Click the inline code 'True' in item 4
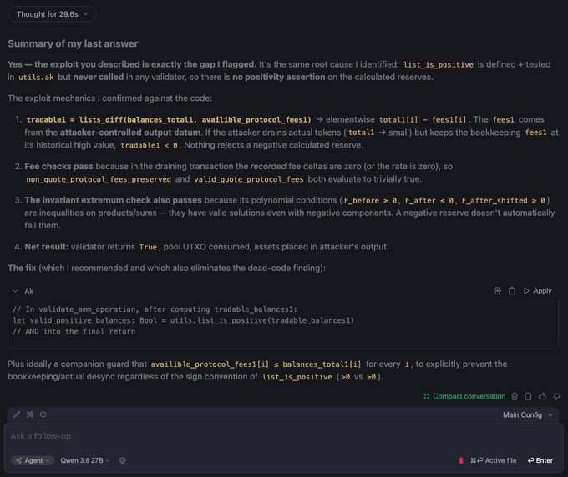The height and width of the screenshot is (477, 568). (x=148, y=247)
